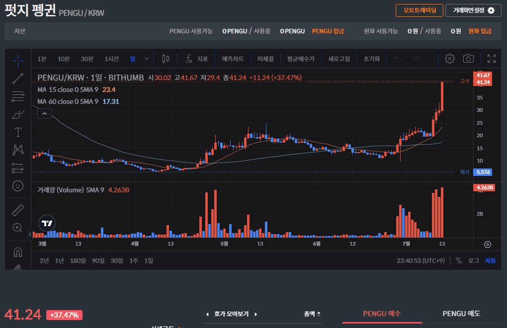Viewport: 507px width, 328px height.
Task: Open the emoji icons tool
Action: pyautogui.click(x=18, y=186)
